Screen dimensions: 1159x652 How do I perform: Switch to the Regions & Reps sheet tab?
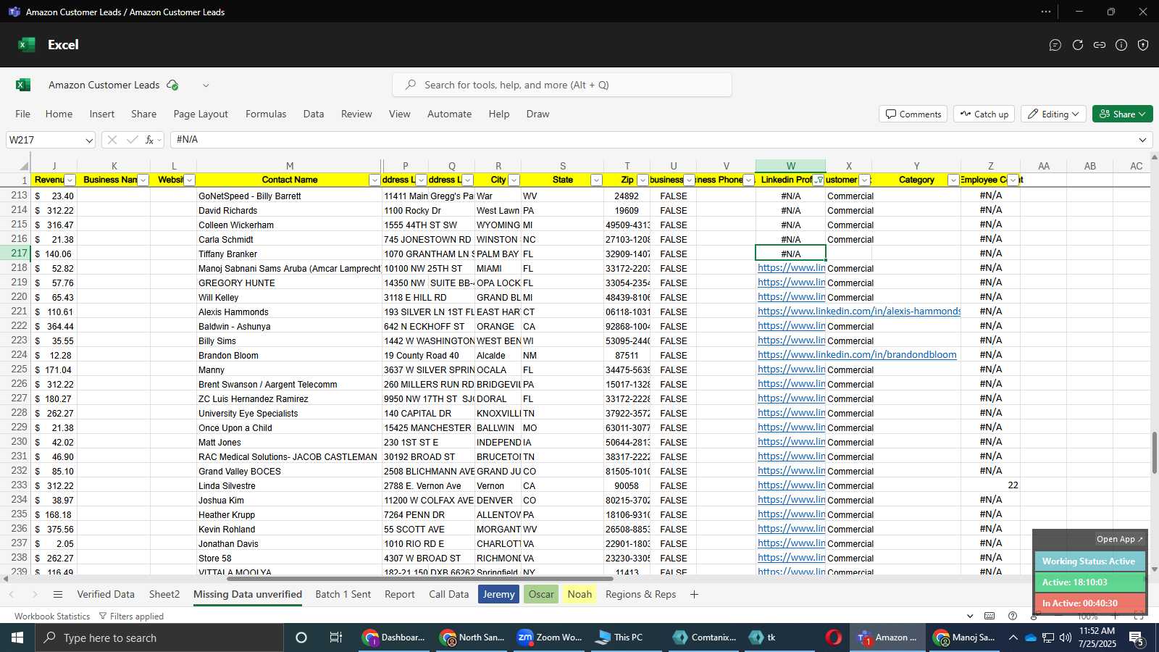[x=640, y=594]
